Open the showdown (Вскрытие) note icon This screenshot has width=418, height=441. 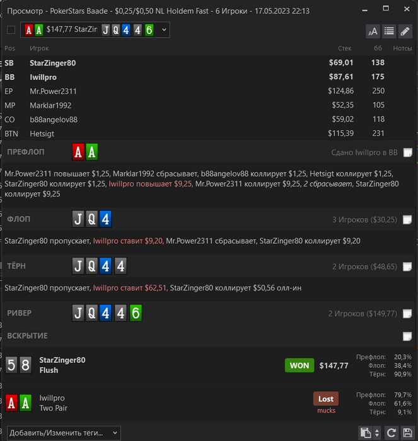click(407, 336)
